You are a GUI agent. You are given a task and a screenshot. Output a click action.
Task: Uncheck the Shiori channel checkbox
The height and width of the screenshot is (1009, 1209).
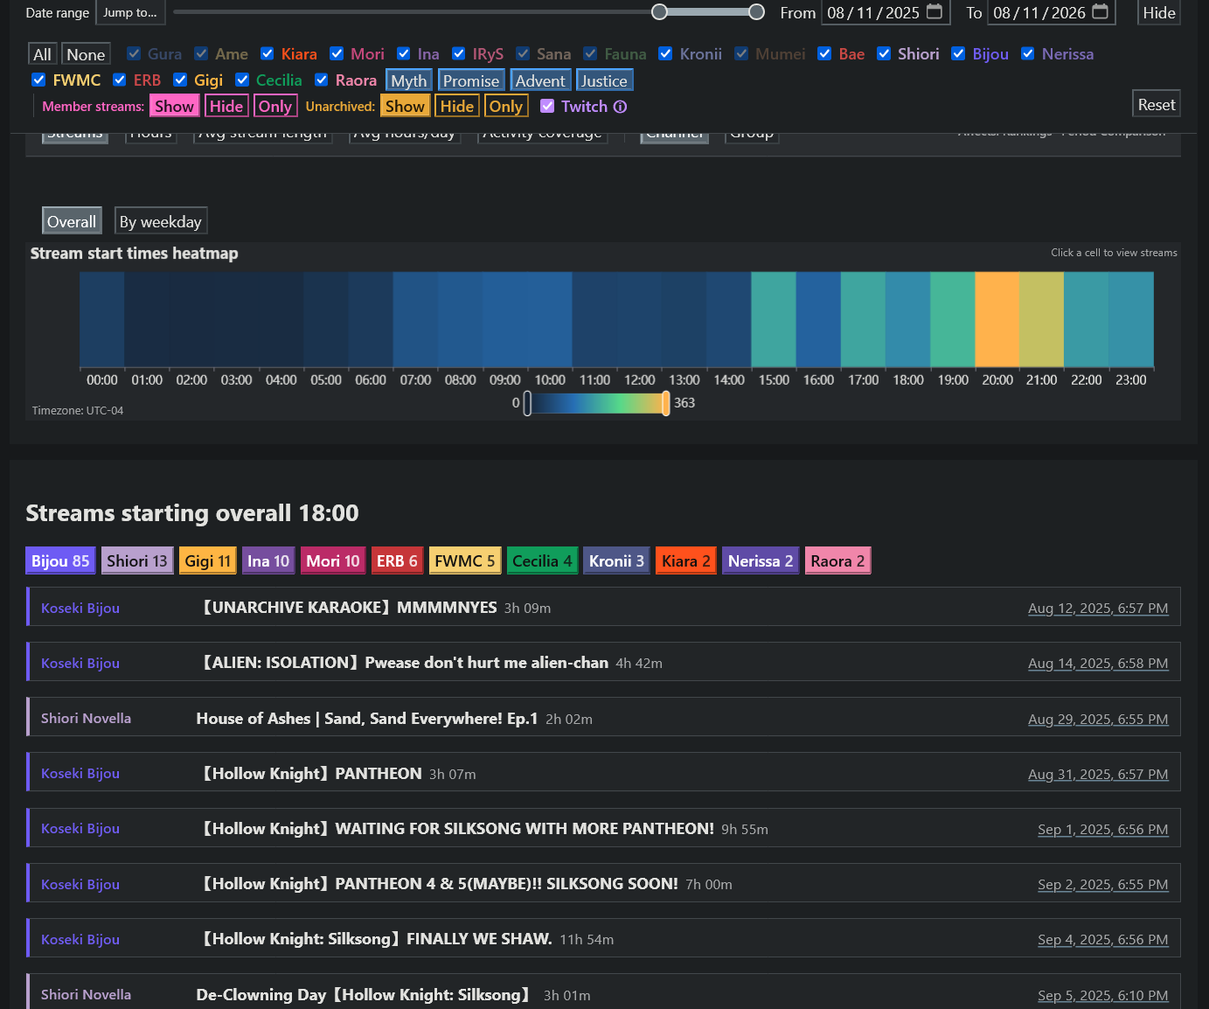(884, 54)
